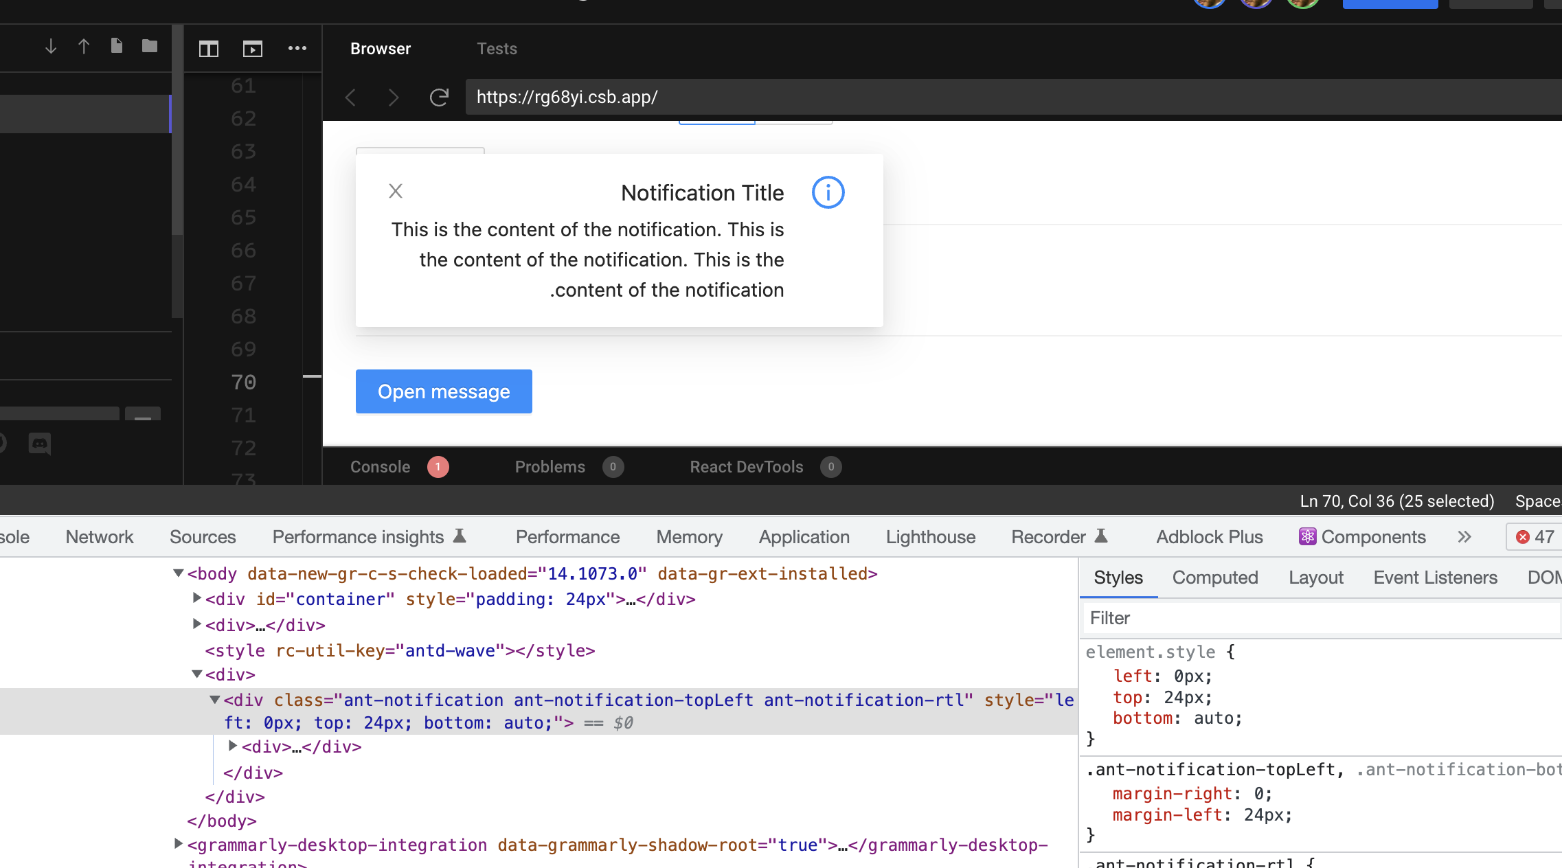The image size is (1562, 868).
Task: Click the new folder icon
Action: (x=150, y=46)
